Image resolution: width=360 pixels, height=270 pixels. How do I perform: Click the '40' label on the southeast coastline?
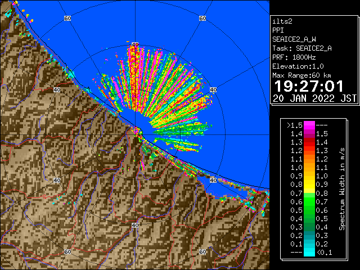pyautogui.click(x=213, y=180)
